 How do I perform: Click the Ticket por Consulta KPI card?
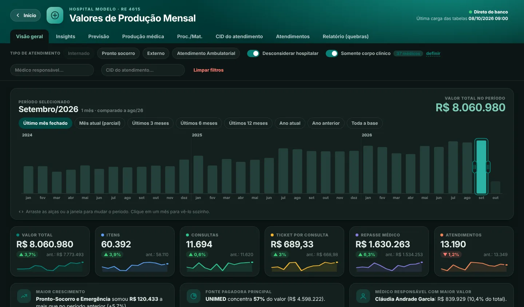[x=304, y=251]
